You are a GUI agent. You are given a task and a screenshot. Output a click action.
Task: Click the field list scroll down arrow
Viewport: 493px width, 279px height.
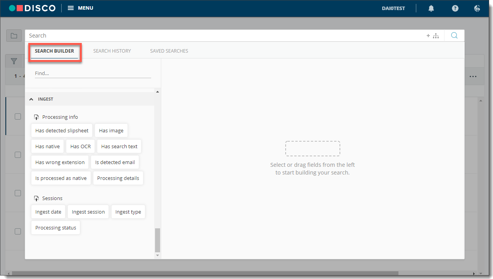[x=157, y=255]
